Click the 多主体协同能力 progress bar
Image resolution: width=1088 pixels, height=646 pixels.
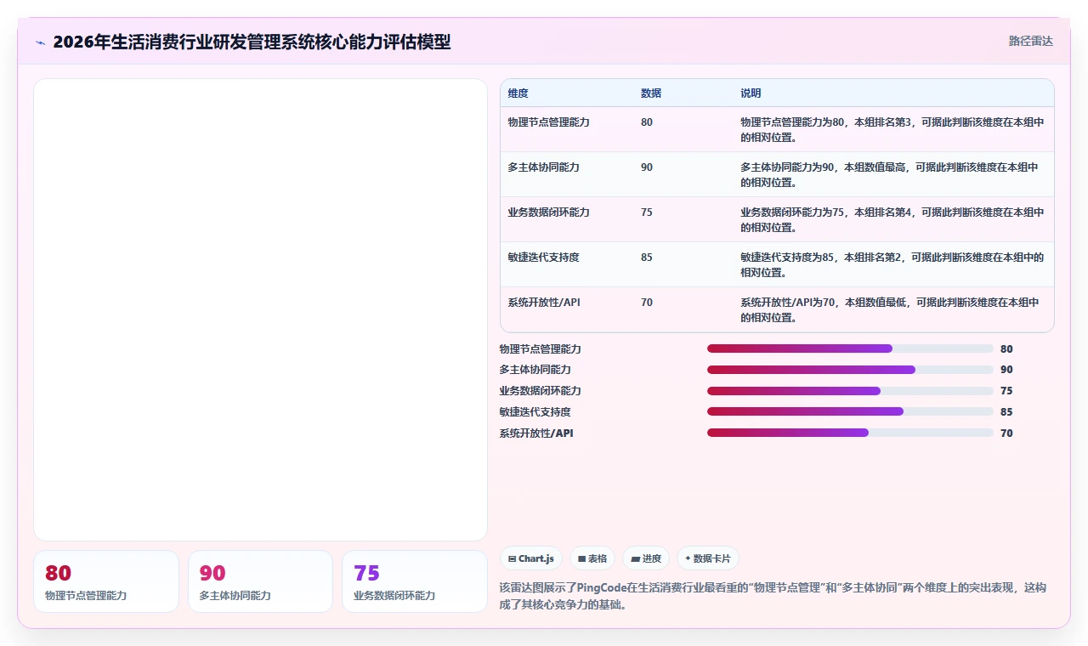850,370
